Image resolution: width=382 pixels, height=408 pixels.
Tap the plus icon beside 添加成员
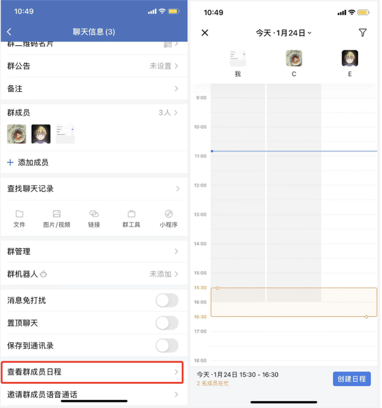(x=10, y=162)
